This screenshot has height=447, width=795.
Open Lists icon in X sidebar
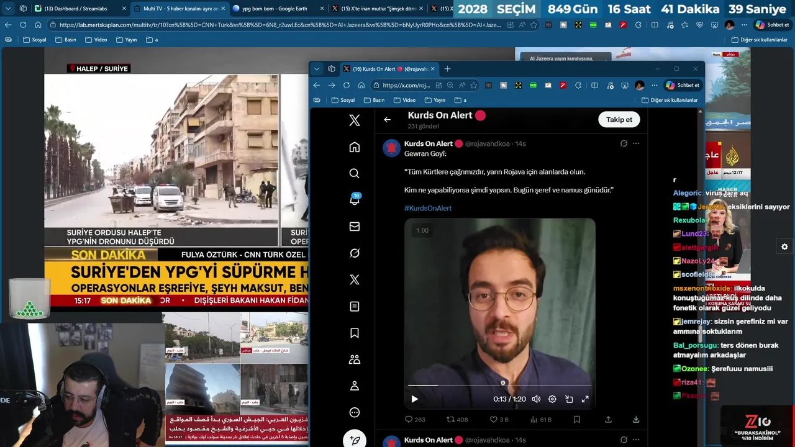click(355, 307)
